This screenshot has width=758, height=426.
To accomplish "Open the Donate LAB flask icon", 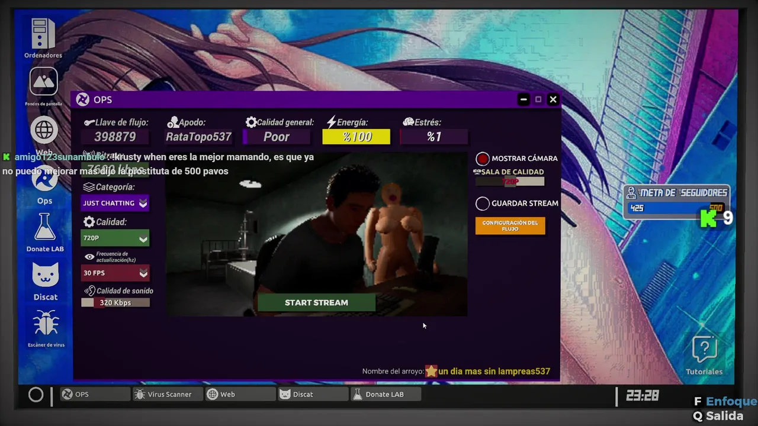I will tap(44, 227).
